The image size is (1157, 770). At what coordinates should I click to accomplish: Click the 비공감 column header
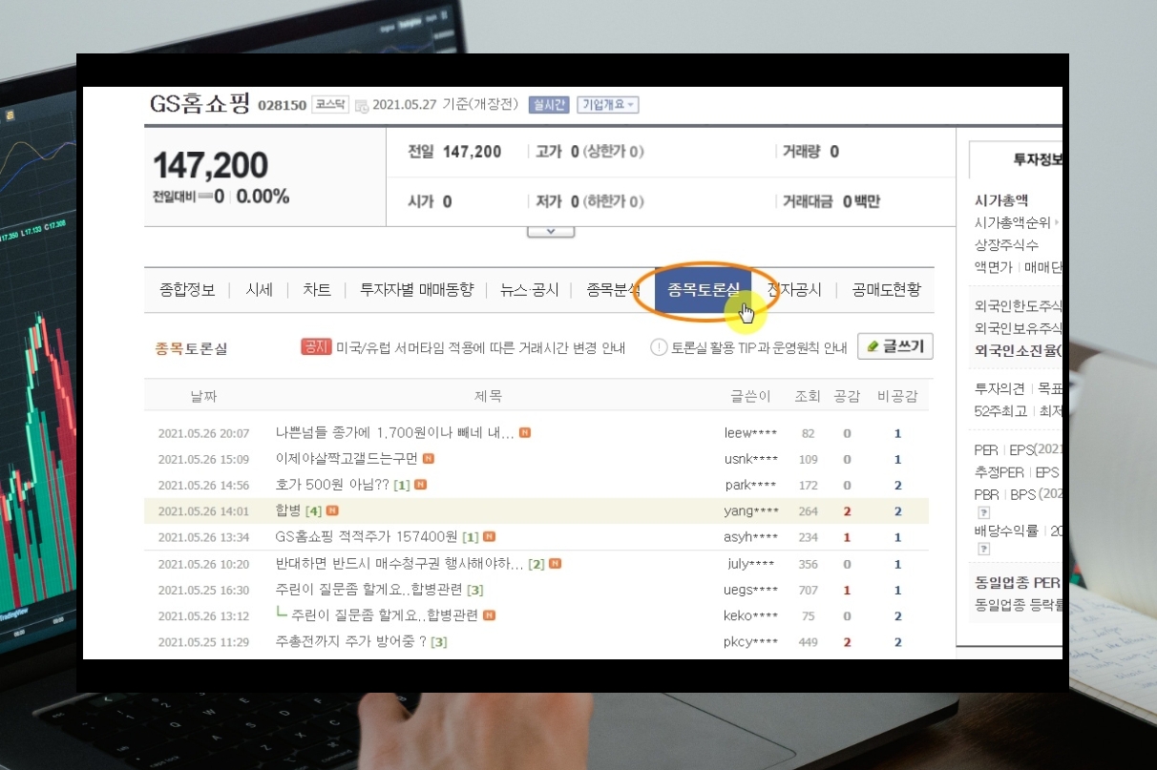pyautogui.click(x=897, y=396)
